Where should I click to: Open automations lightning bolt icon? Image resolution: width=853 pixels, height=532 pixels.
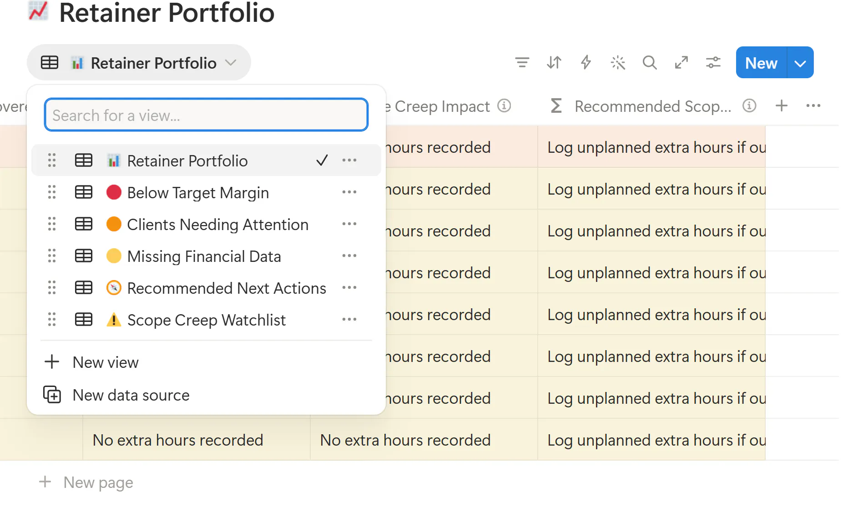(x=586, y=62)
